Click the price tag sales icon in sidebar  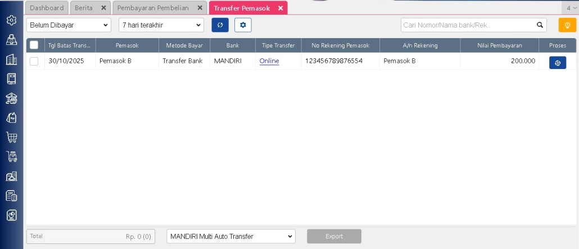[11, 117]
